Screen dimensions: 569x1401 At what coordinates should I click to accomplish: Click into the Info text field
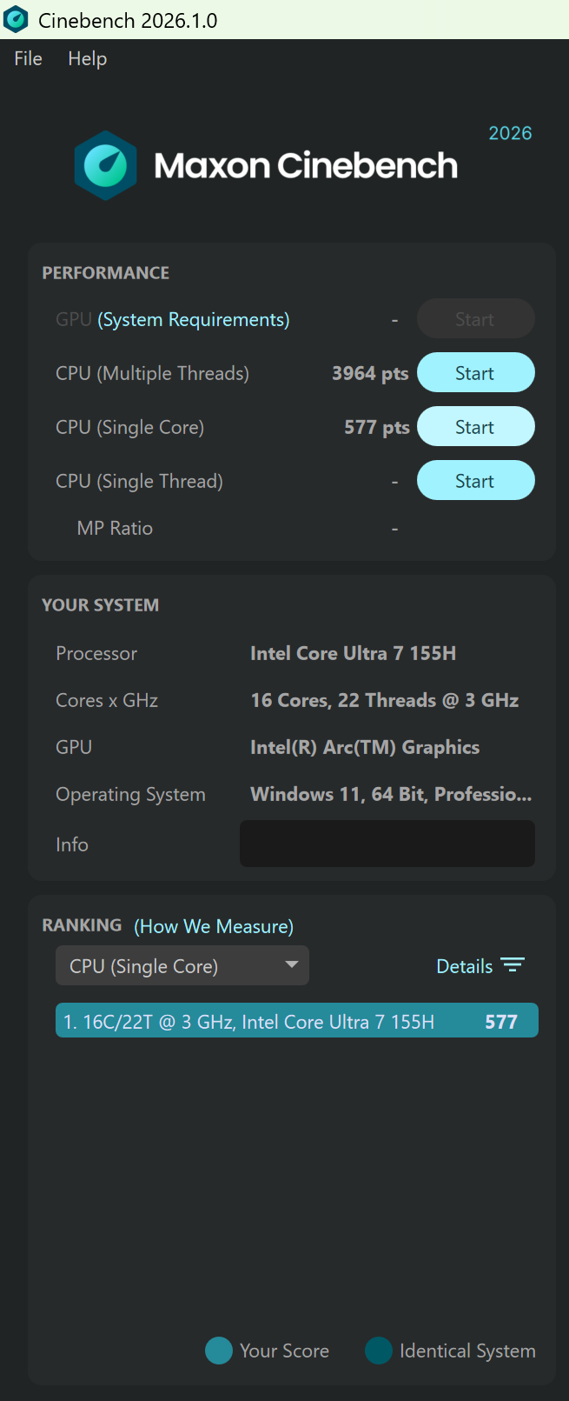click(387, 844)
